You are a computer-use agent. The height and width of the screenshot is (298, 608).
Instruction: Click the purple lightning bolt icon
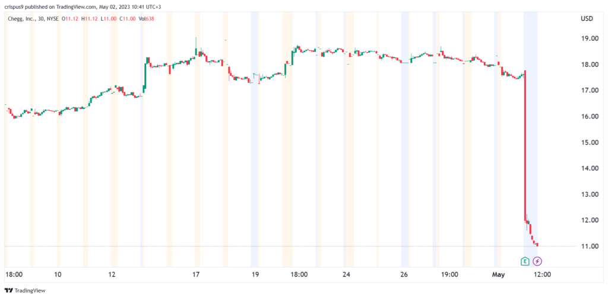tap(537, 261)
